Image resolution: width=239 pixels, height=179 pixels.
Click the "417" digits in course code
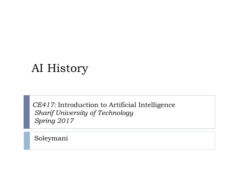coord(47,105)
